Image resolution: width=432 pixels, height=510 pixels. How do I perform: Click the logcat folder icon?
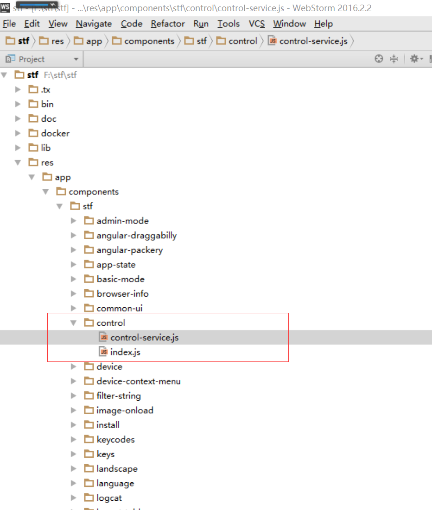click(x=89, y=498)
